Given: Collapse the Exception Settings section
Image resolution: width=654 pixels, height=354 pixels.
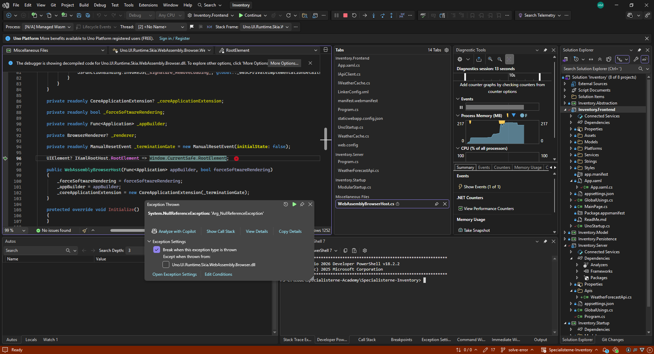Looking at the screenshot, I should pos(149,242).
